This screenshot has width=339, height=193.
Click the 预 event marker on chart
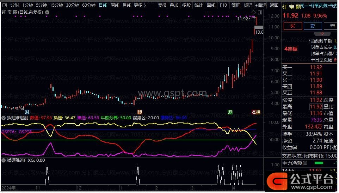click(x=140, y=112)
